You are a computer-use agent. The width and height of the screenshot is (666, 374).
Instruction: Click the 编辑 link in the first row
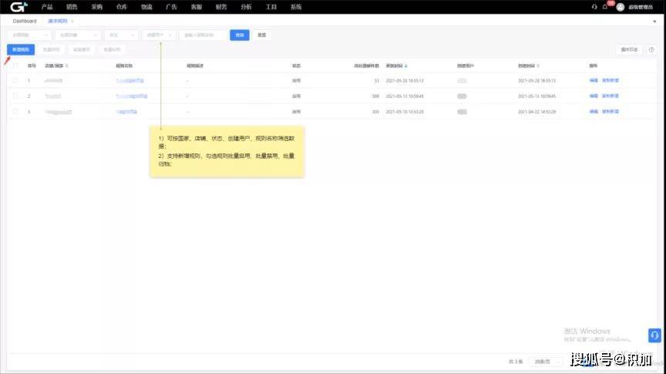coord(593,80)
